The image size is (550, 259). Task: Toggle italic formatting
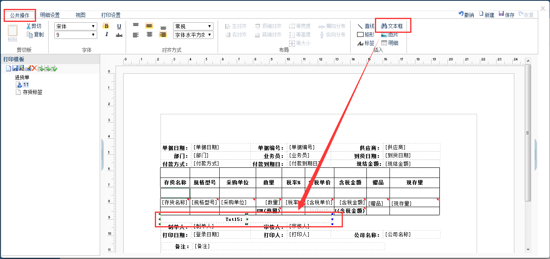pos(106,35)
